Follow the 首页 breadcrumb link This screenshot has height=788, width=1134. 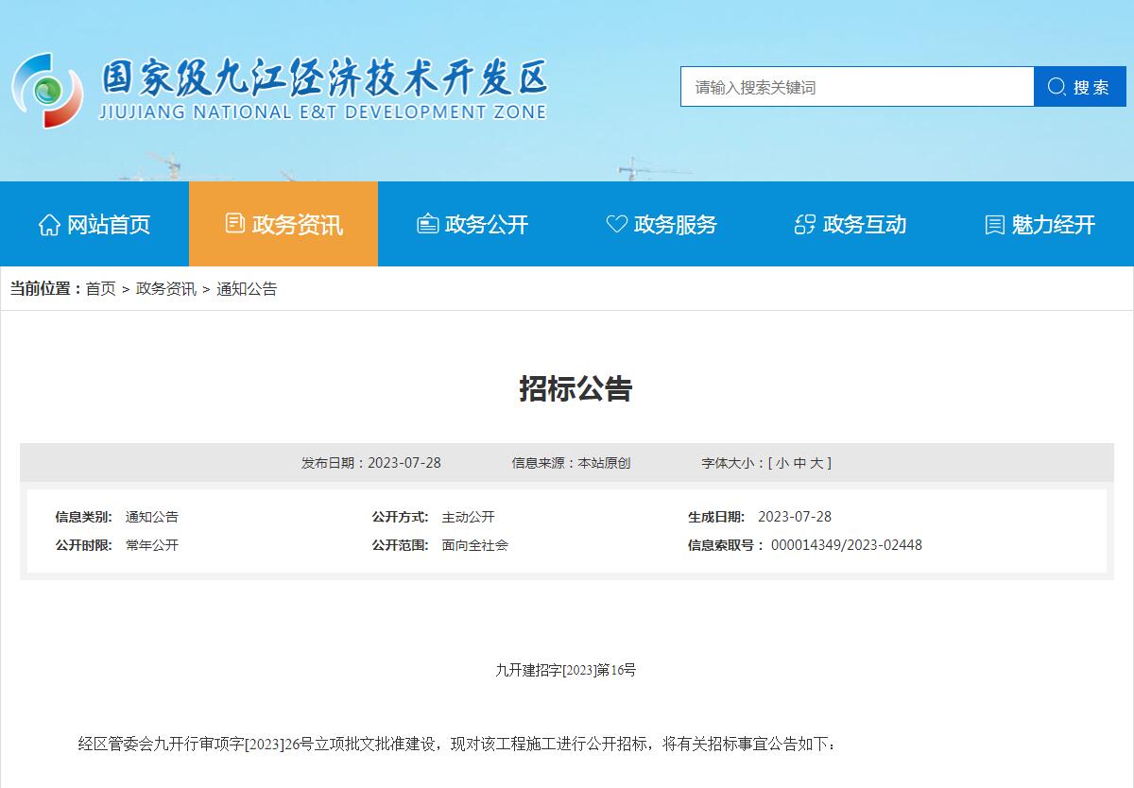click(x=100, y=289)
